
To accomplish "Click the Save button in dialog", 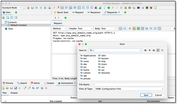I will click(146, 95).
